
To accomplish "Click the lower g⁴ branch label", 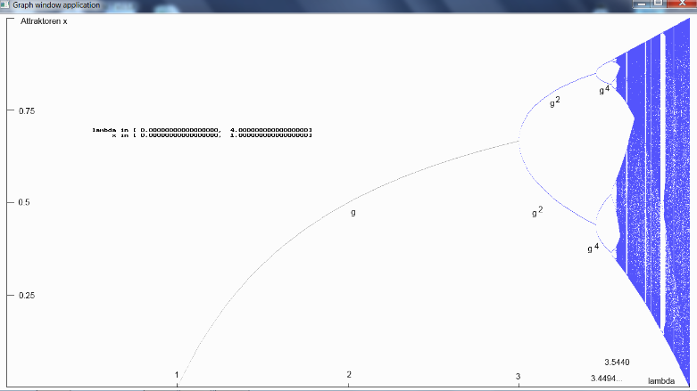I will click(593, 248).
